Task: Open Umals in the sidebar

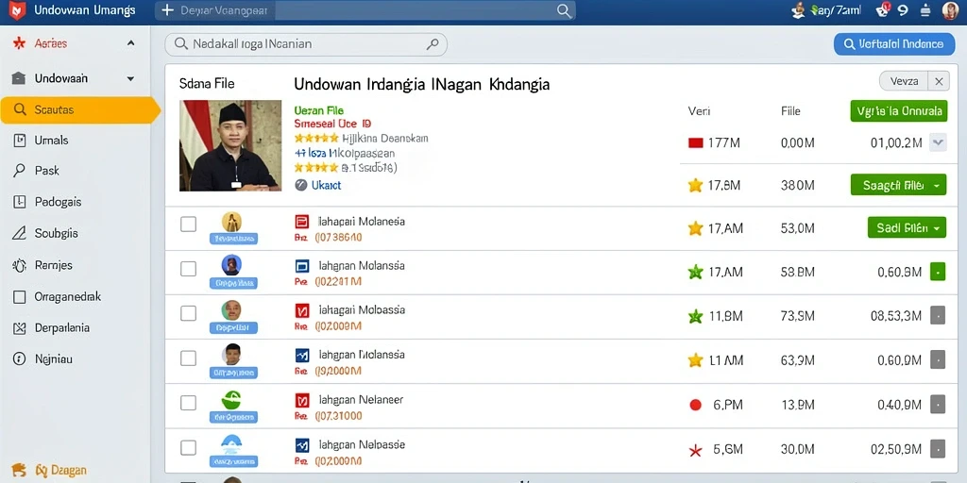Action: click(x=51, y=141)
